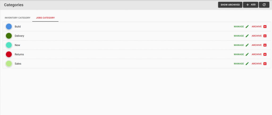This screenshot has width=272, height=115.
Task: Click the archive box icon for Sales
Action: [x=265, y=64]
